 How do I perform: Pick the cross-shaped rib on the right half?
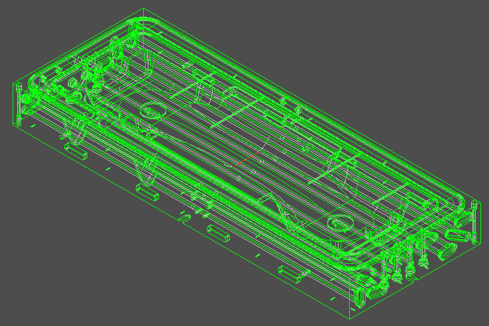(x=345, y=174)
